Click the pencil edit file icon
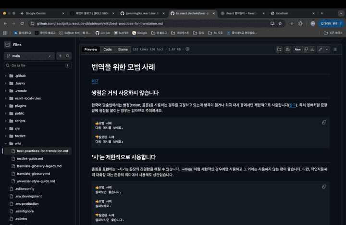This screenshot has height=225, width=346. click(321, 49)
